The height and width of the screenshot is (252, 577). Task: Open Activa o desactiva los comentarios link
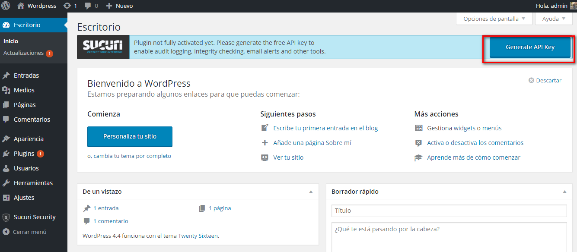click(475, 143)
